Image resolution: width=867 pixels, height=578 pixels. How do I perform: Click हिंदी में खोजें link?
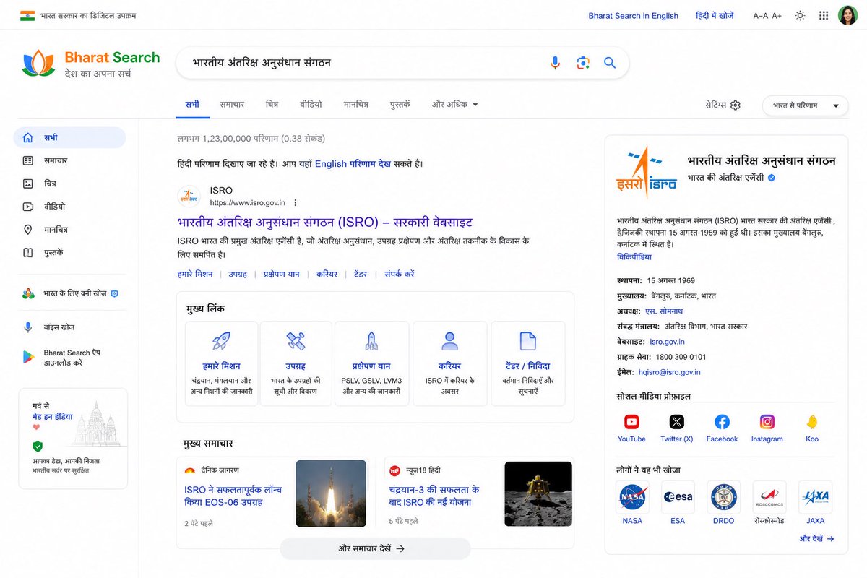pyautogui.click(x=715, y=15)
